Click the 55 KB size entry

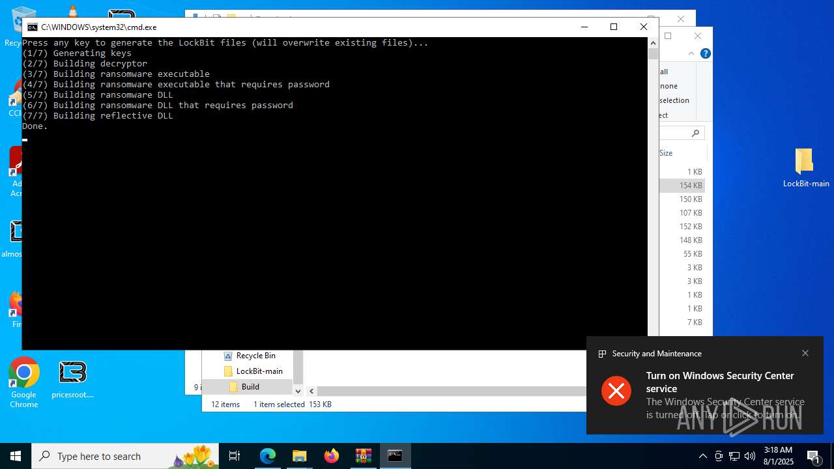pyautogui.click(x=693, y=254)
